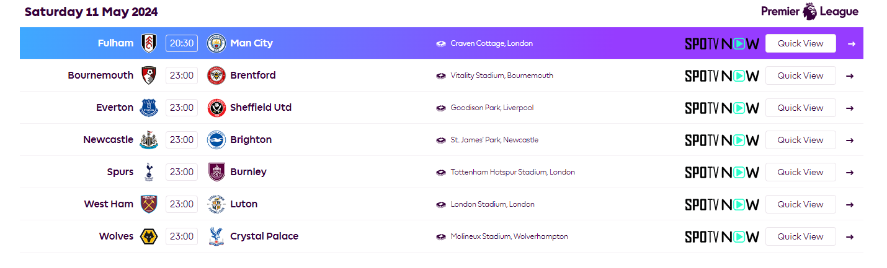
Task: Click the Everton club crest
Action: tap(149, 108)
